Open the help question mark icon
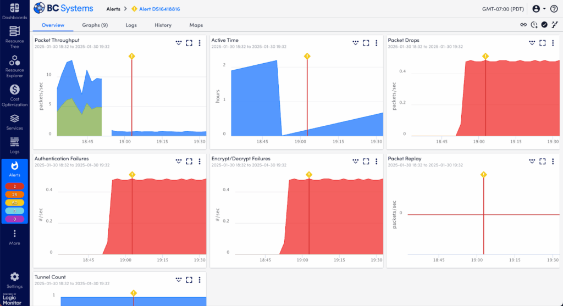Screen dimensions: 563x306 pyautogui.click(x=554, y=9)
